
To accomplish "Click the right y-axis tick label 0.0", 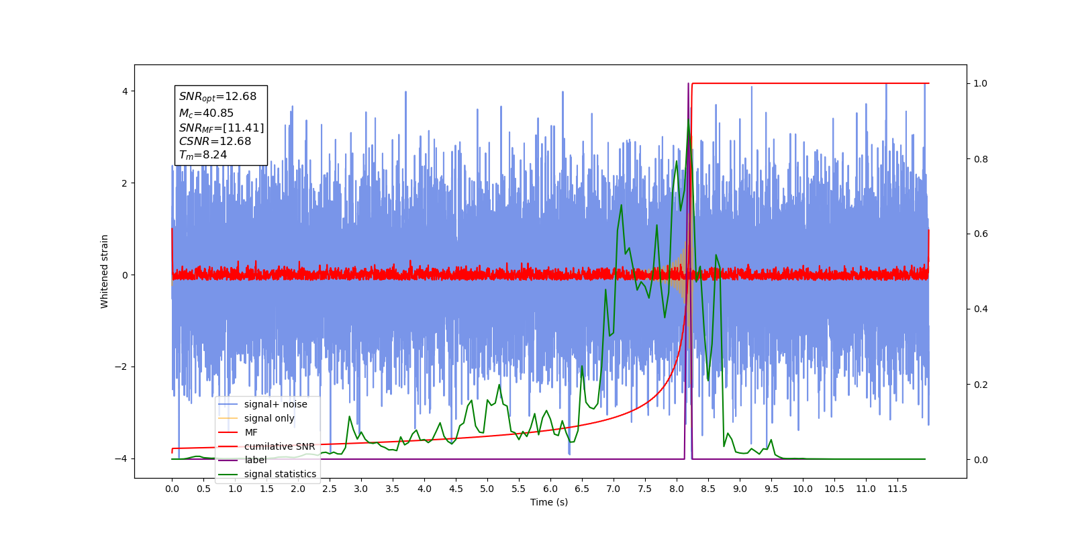I will 981,460.
